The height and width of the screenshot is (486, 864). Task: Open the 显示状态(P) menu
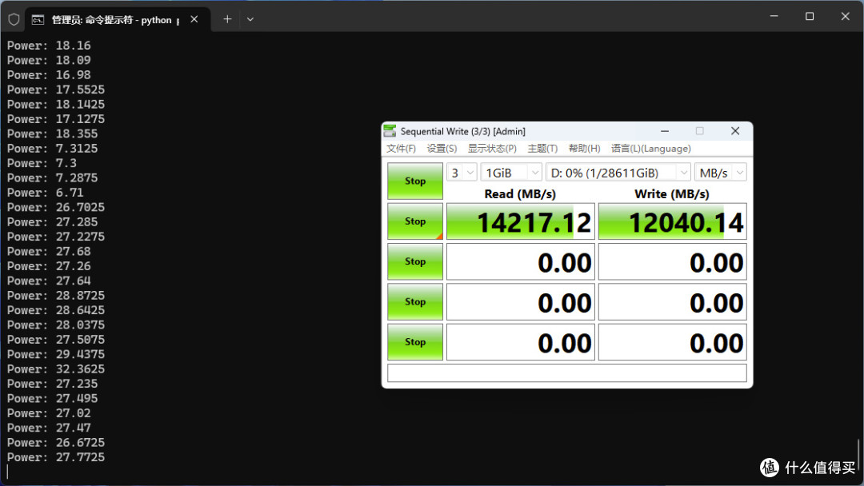coord(492,149)
